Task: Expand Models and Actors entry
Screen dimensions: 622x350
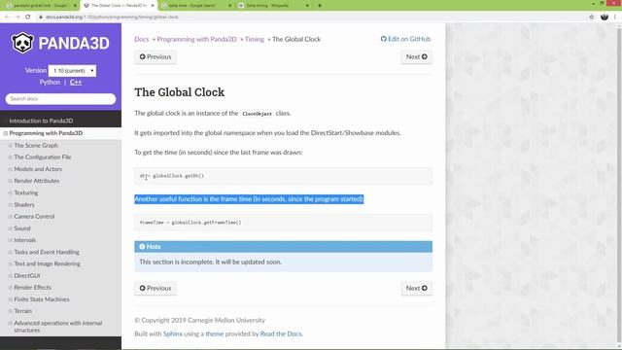Action: (11, 169)
